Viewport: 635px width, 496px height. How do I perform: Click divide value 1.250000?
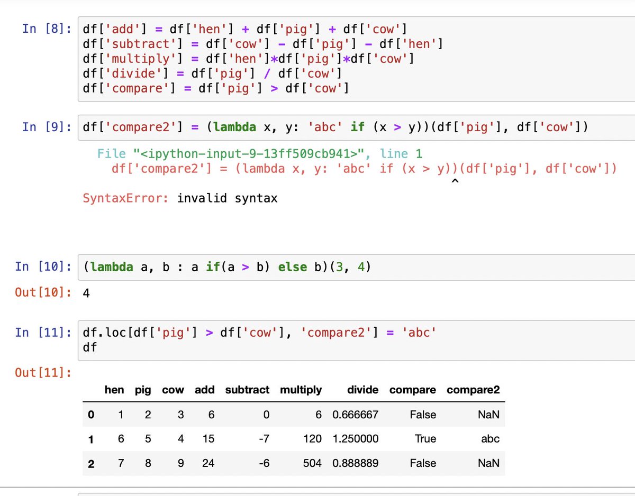coord(355,439)
